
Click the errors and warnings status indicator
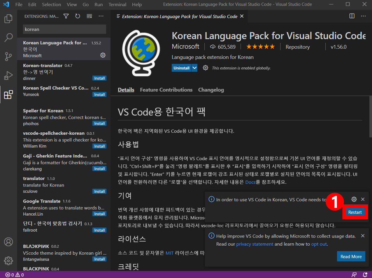pos(15,274)
